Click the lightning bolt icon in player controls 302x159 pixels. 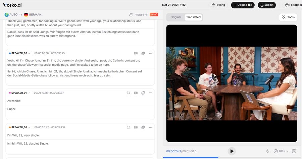267,151
